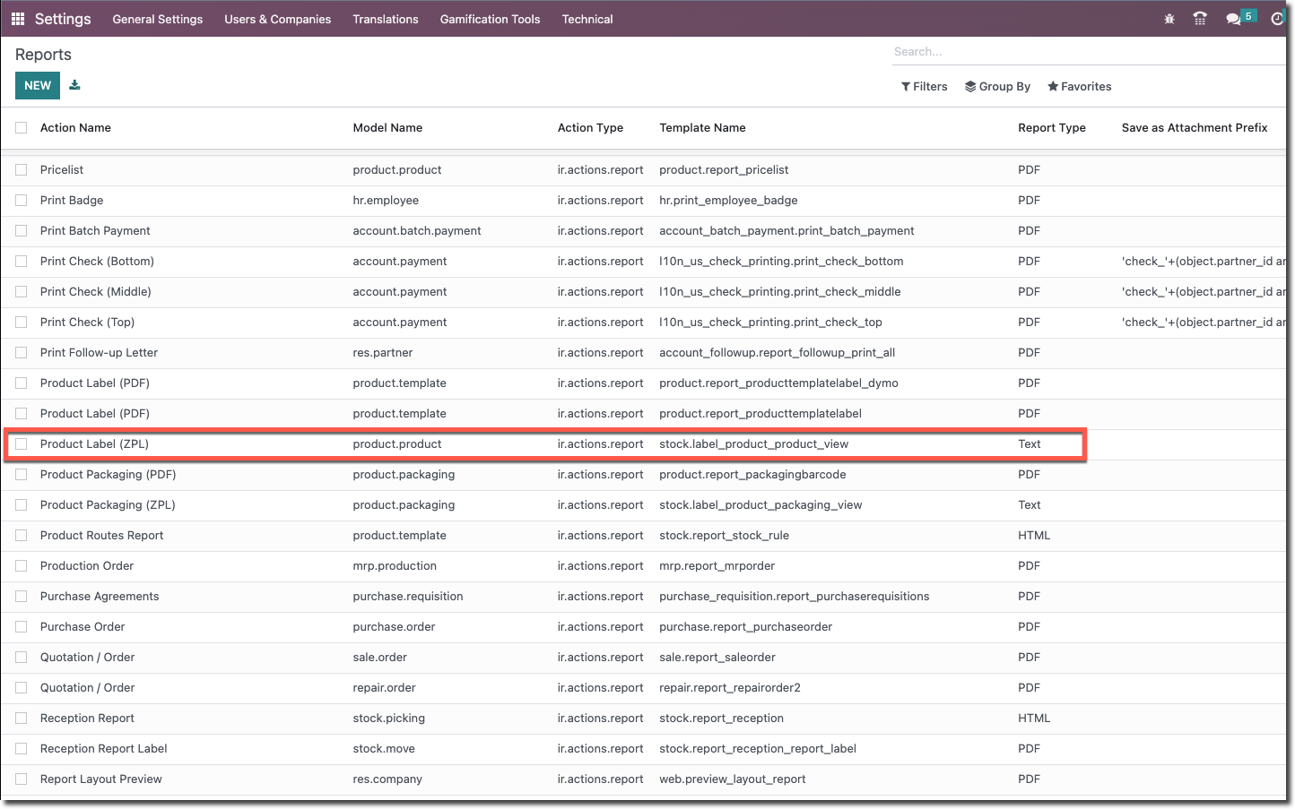Check the Print Check (Top) row checkbox
The image size is (1295, 809).
22,323
